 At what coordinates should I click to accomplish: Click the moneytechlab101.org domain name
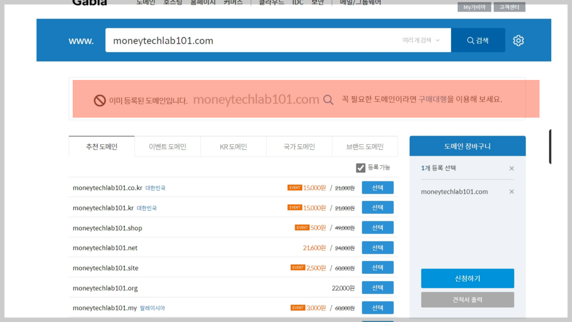105,288
